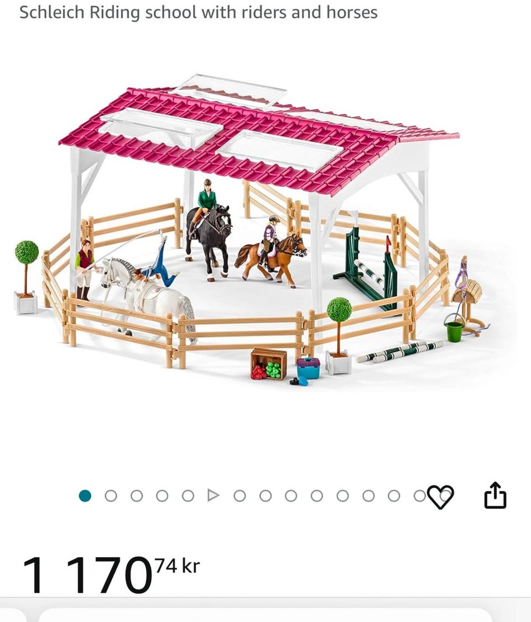Add product to wishlist via heart icon
The width and height of the screenshot is (531, 622).
(x=440, y=496)
